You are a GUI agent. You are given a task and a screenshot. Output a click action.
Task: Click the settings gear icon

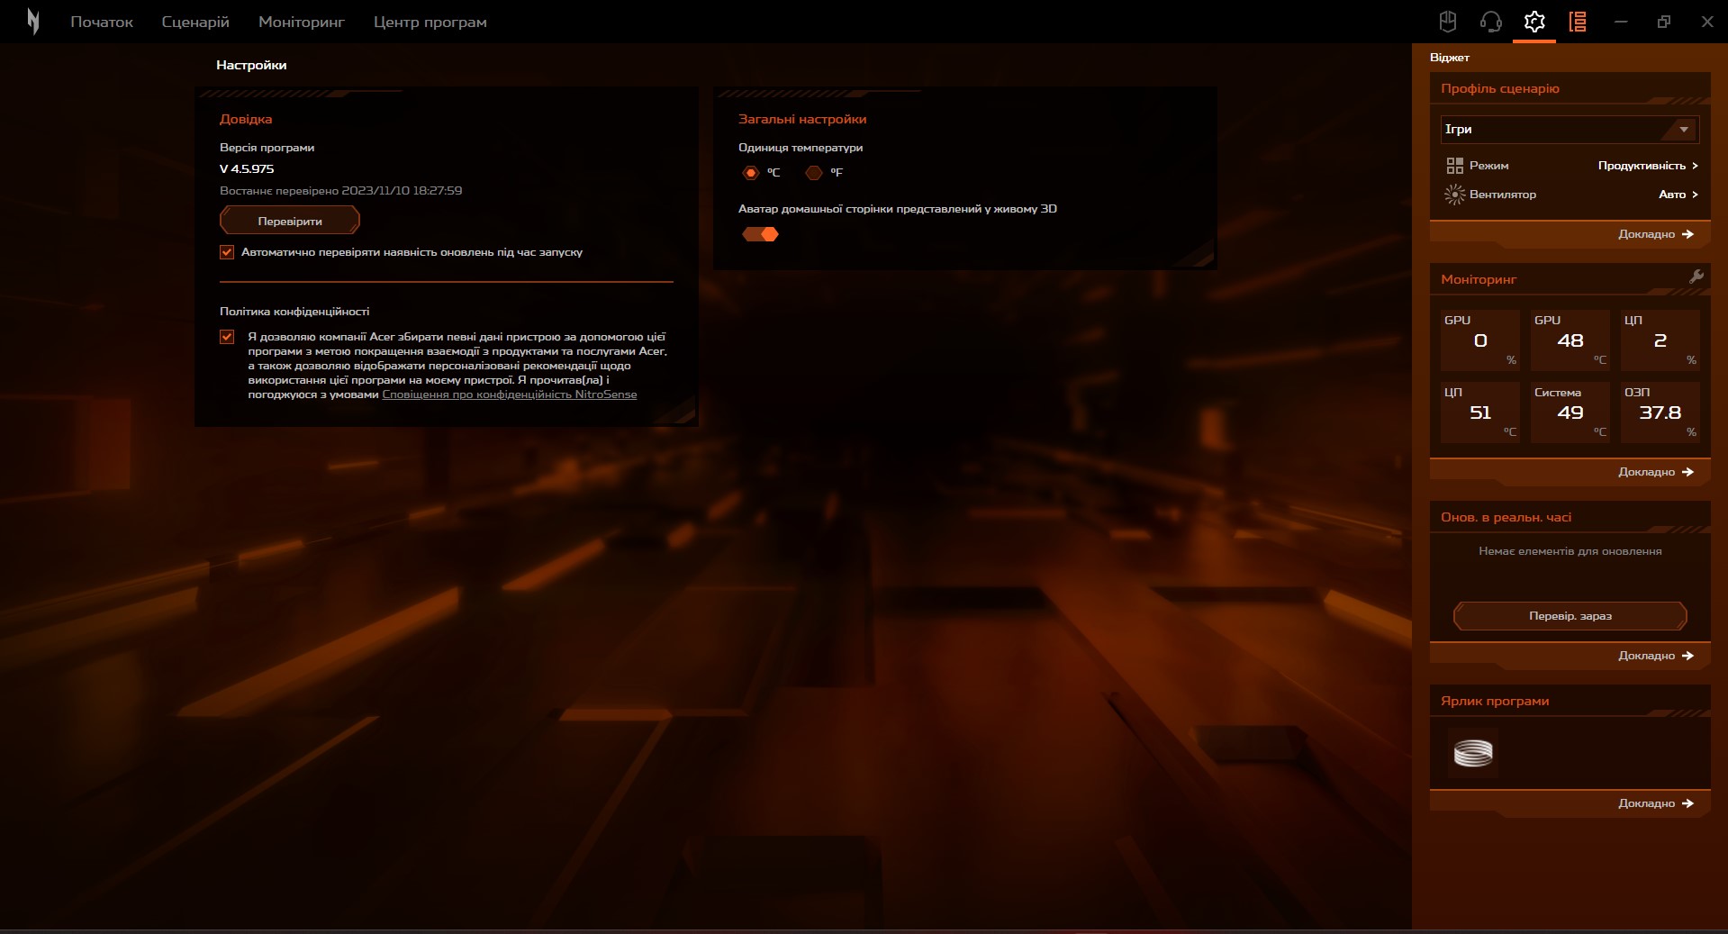click(x=1534, y=22)
